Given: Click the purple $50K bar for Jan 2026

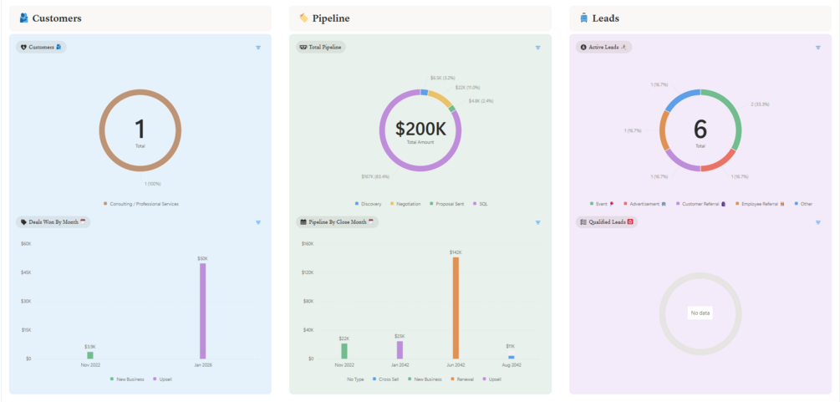Looking at the screenshot, I should click(202, 311).
